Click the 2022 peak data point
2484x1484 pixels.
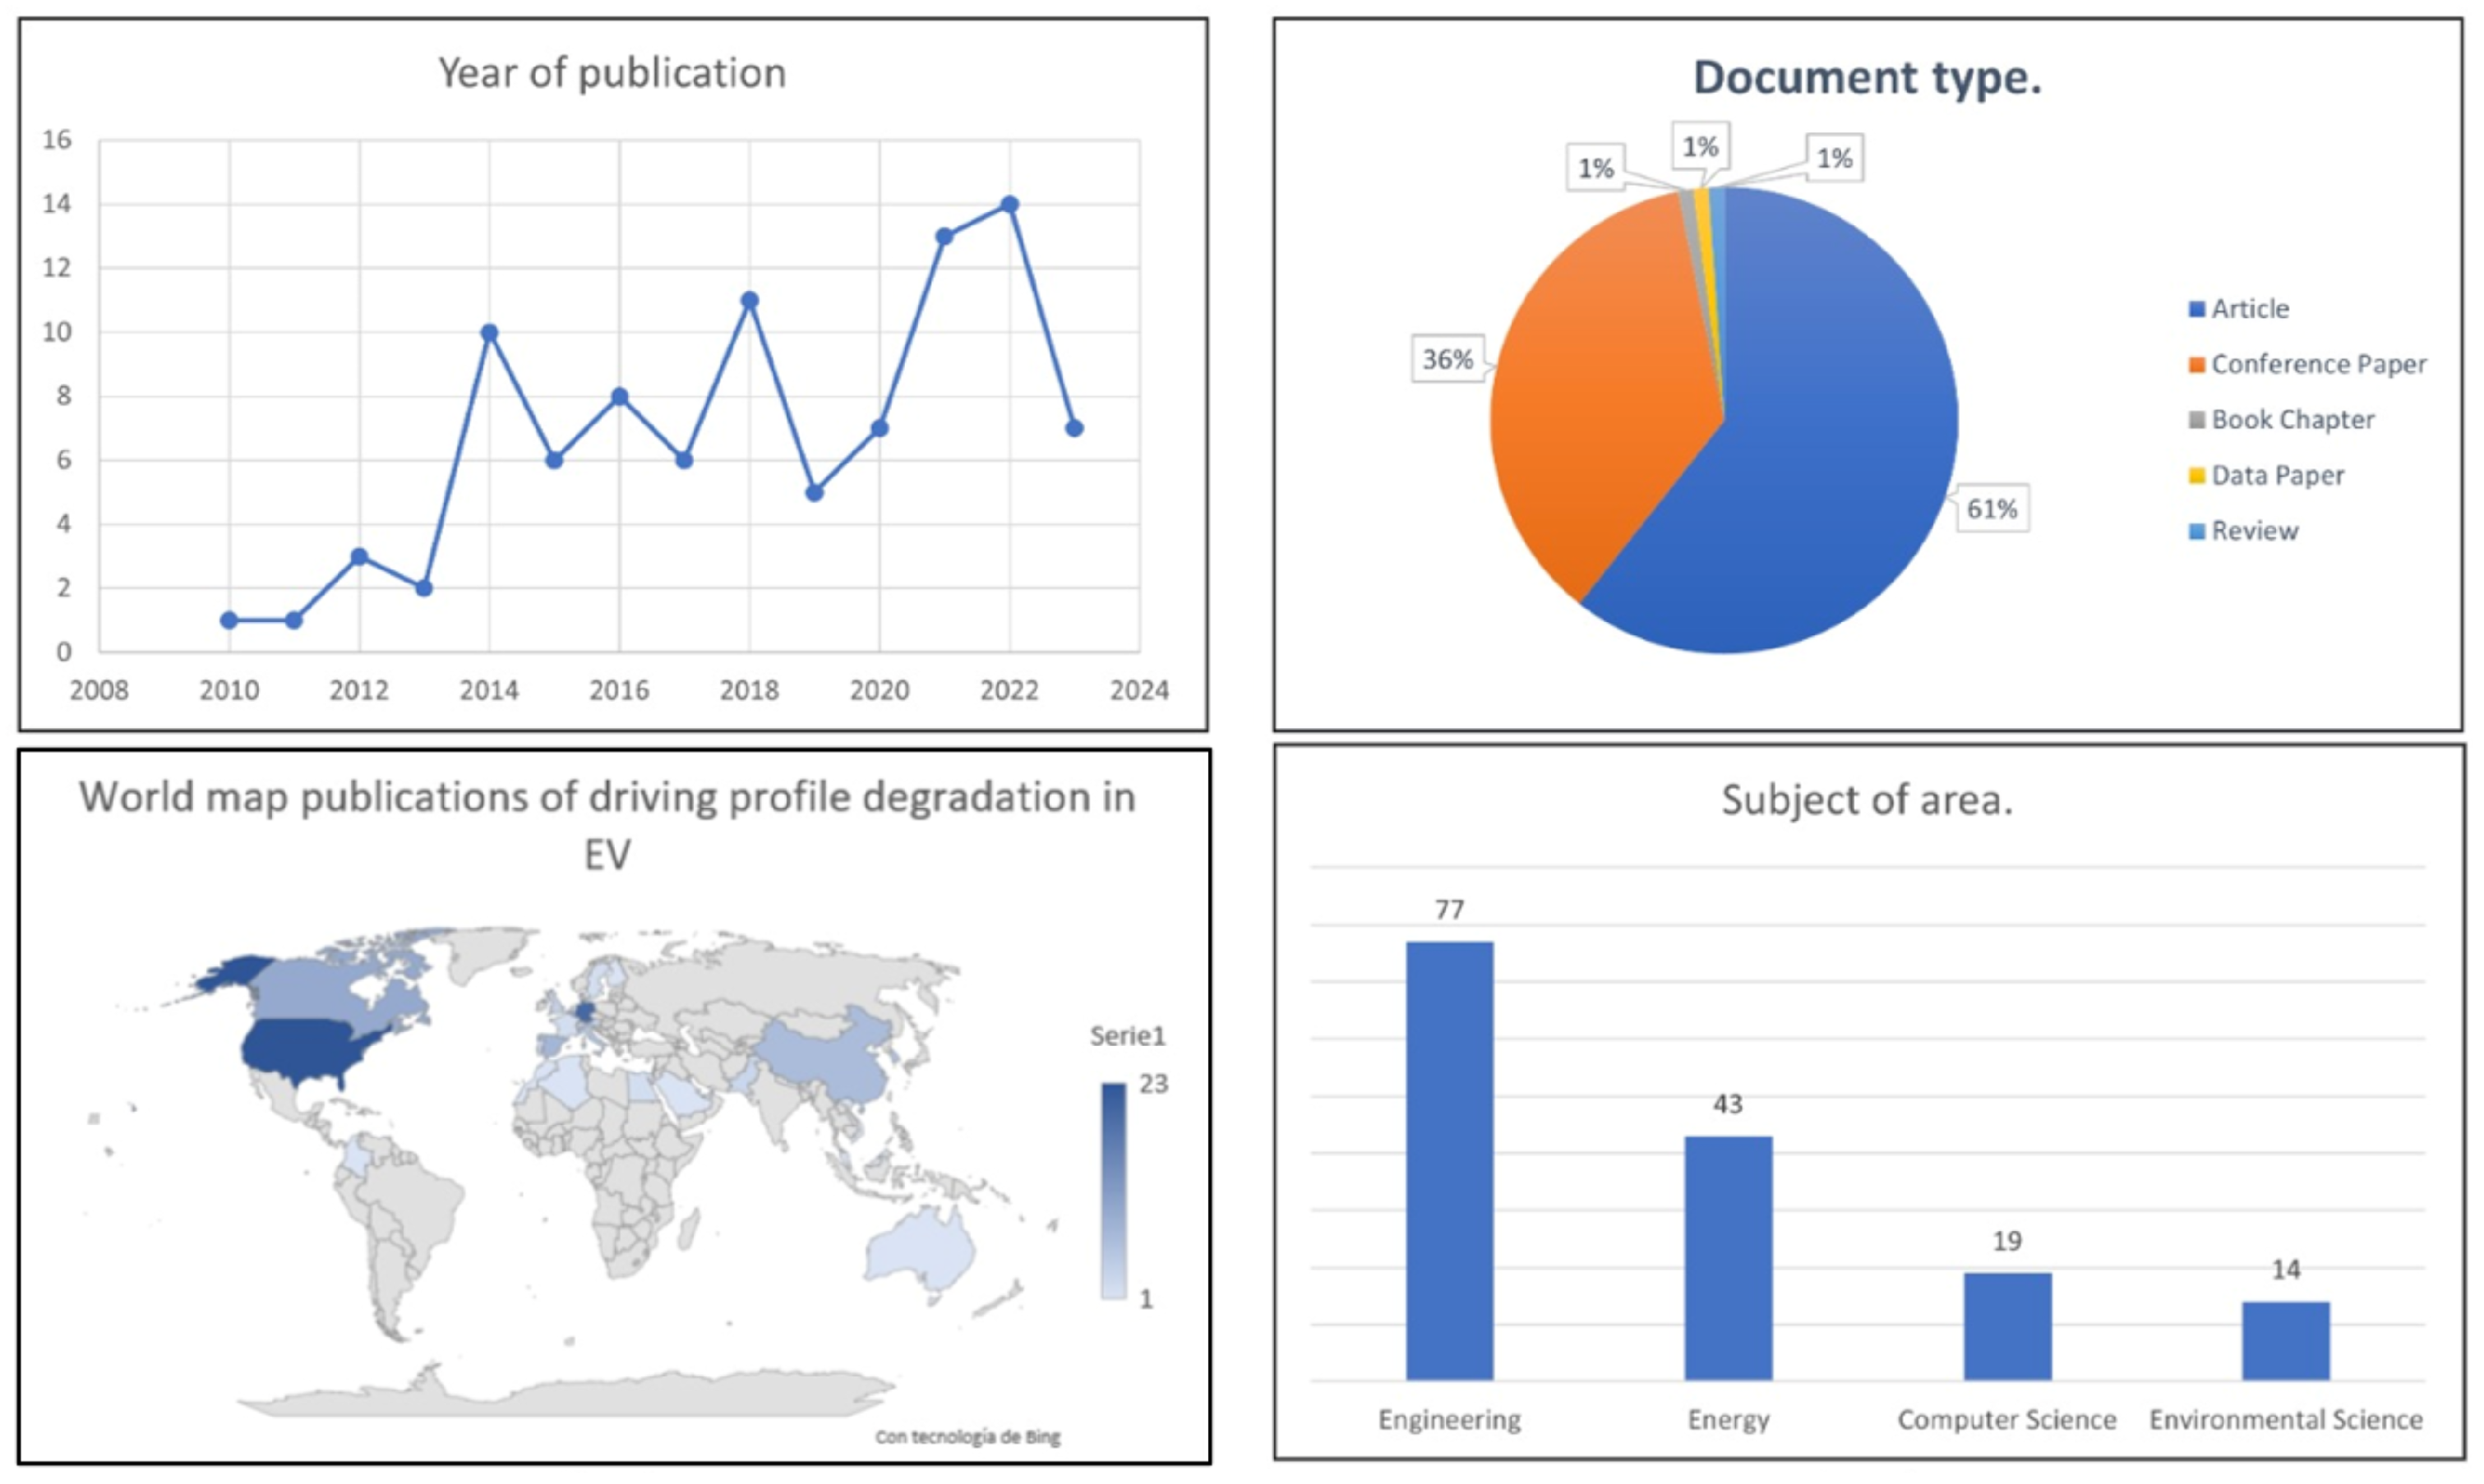(1009, 204)
